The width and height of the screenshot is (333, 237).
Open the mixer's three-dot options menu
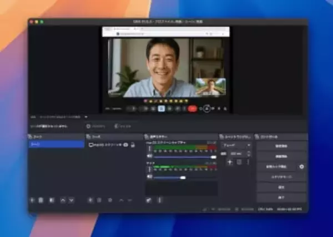click(159, 200)
